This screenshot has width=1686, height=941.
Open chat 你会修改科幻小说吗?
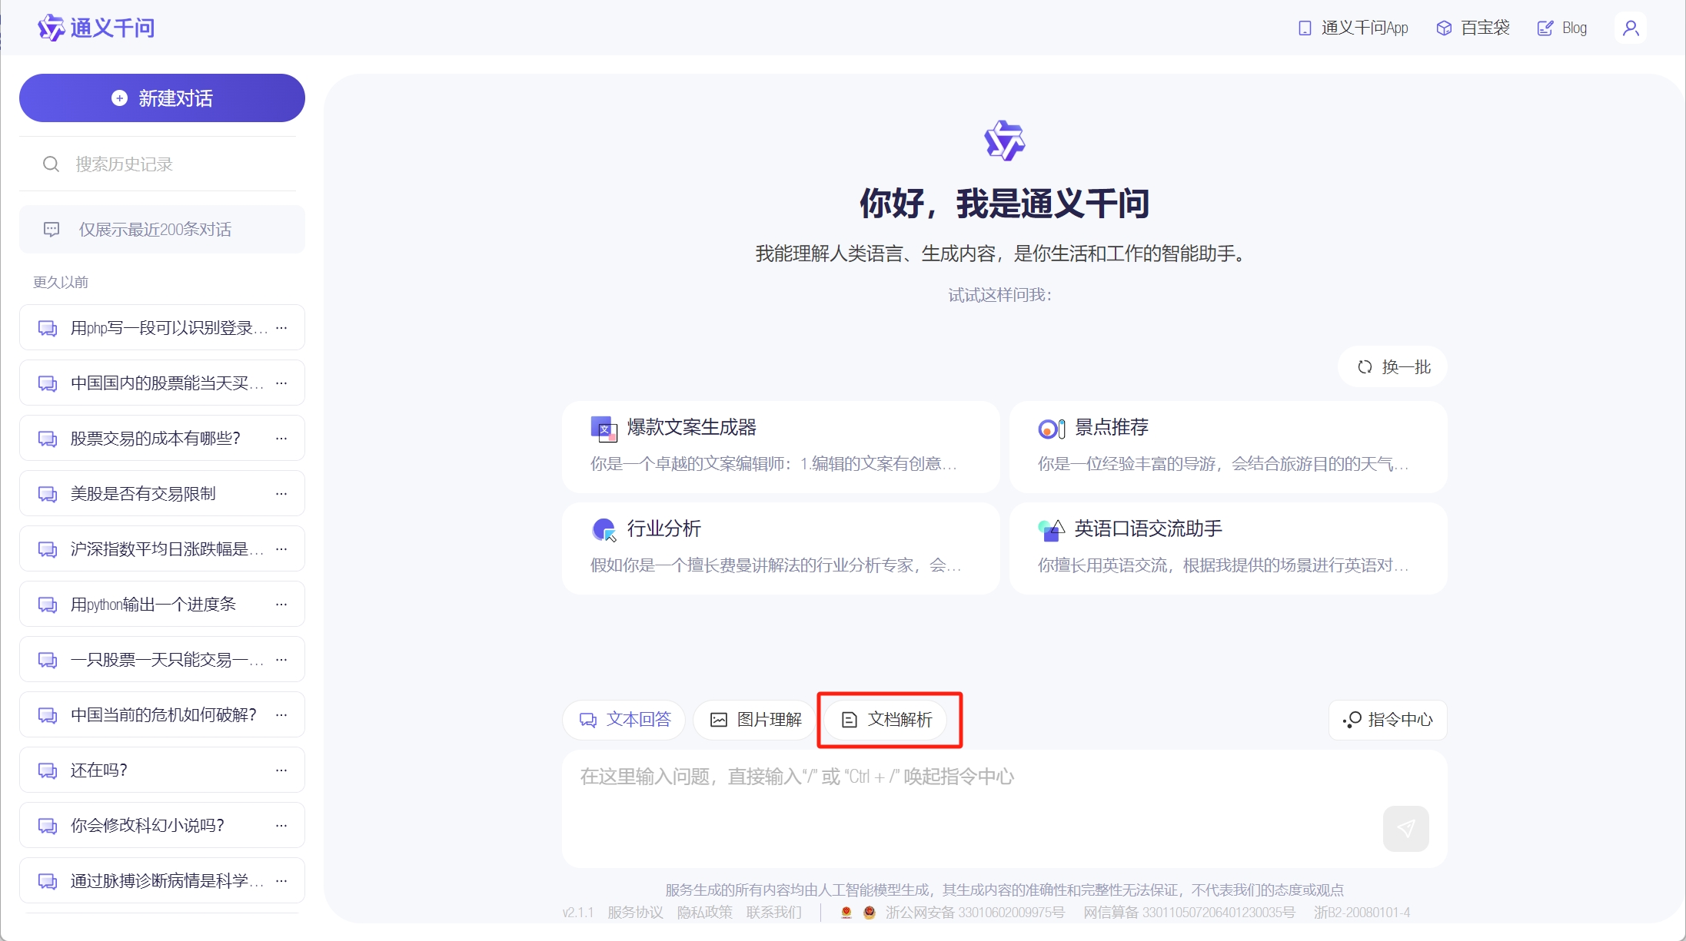click(162, 826)
